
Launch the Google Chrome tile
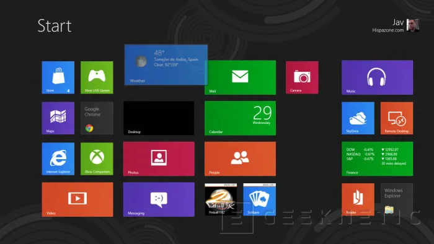pos(97,118)
